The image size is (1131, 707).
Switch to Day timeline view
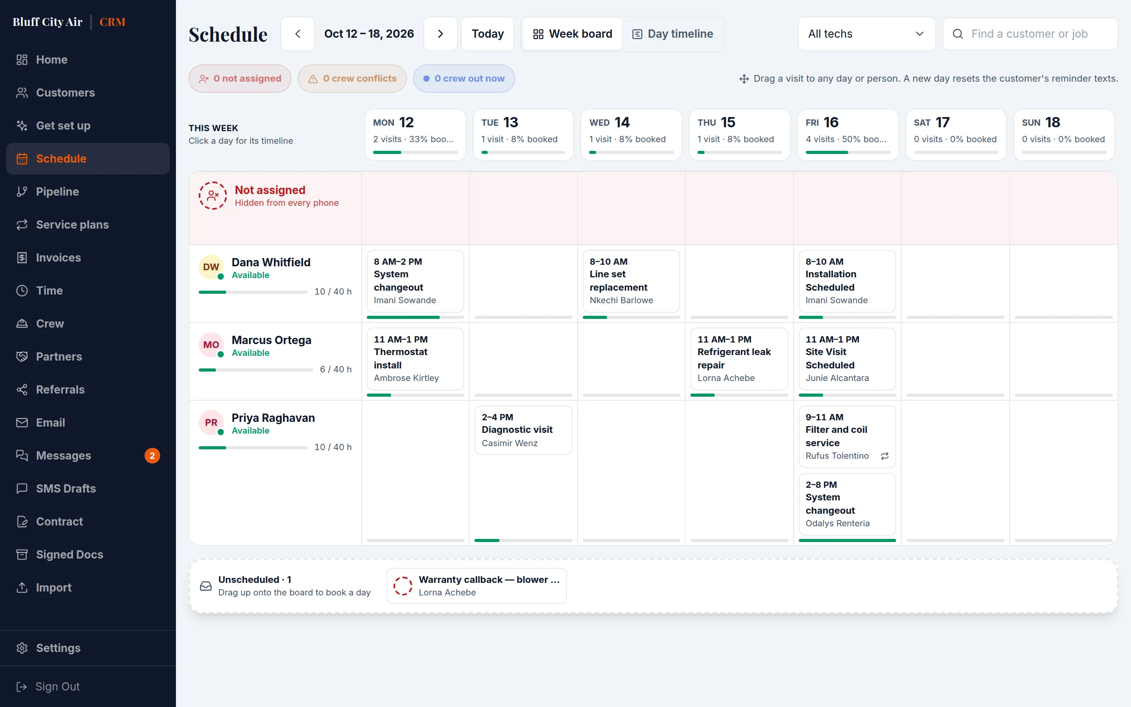coord(673,34)
